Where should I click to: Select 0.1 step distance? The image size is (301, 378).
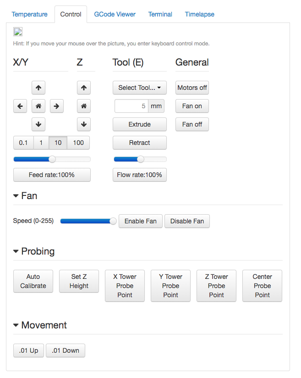tap(23, 143)
